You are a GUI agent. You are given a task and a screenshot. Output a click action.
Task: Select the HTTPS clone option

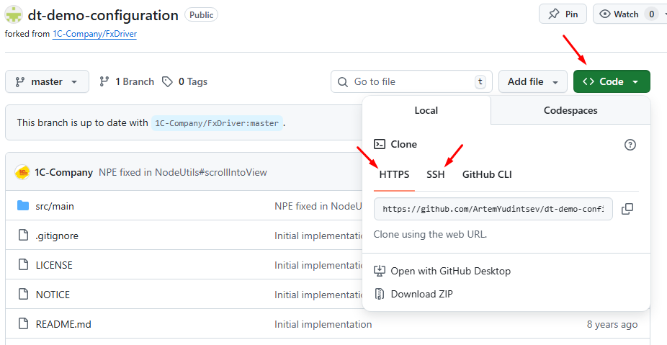[394, 174]
